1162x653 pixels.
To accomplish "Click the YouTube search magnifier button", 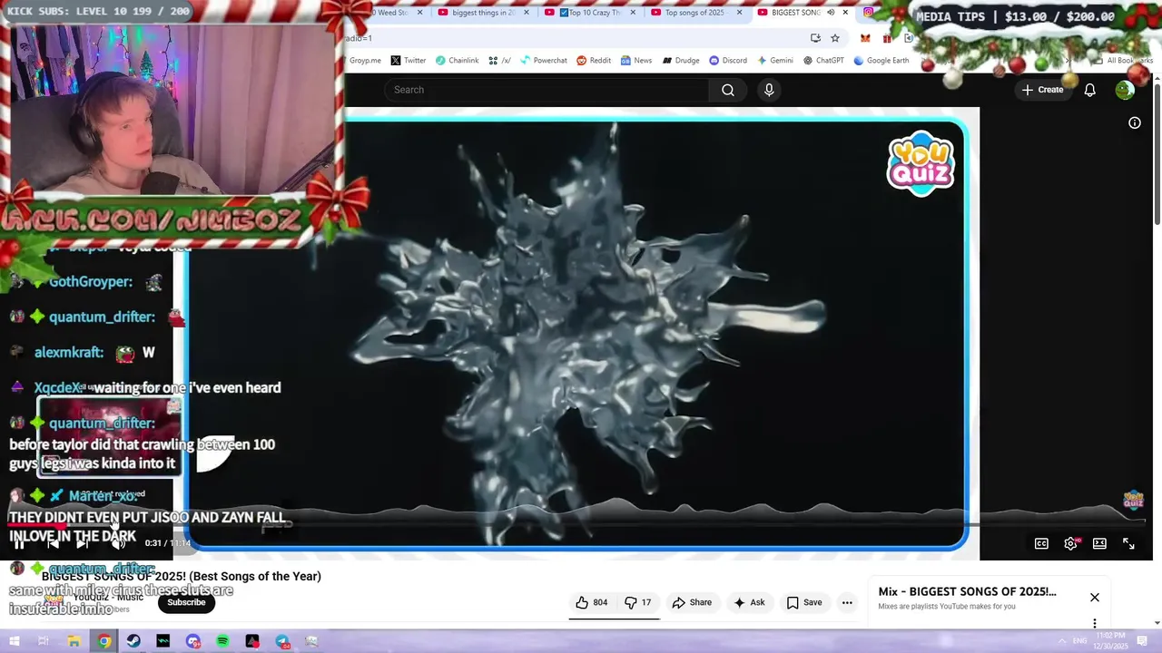I will pyautogui.click(x=727, y=90).
